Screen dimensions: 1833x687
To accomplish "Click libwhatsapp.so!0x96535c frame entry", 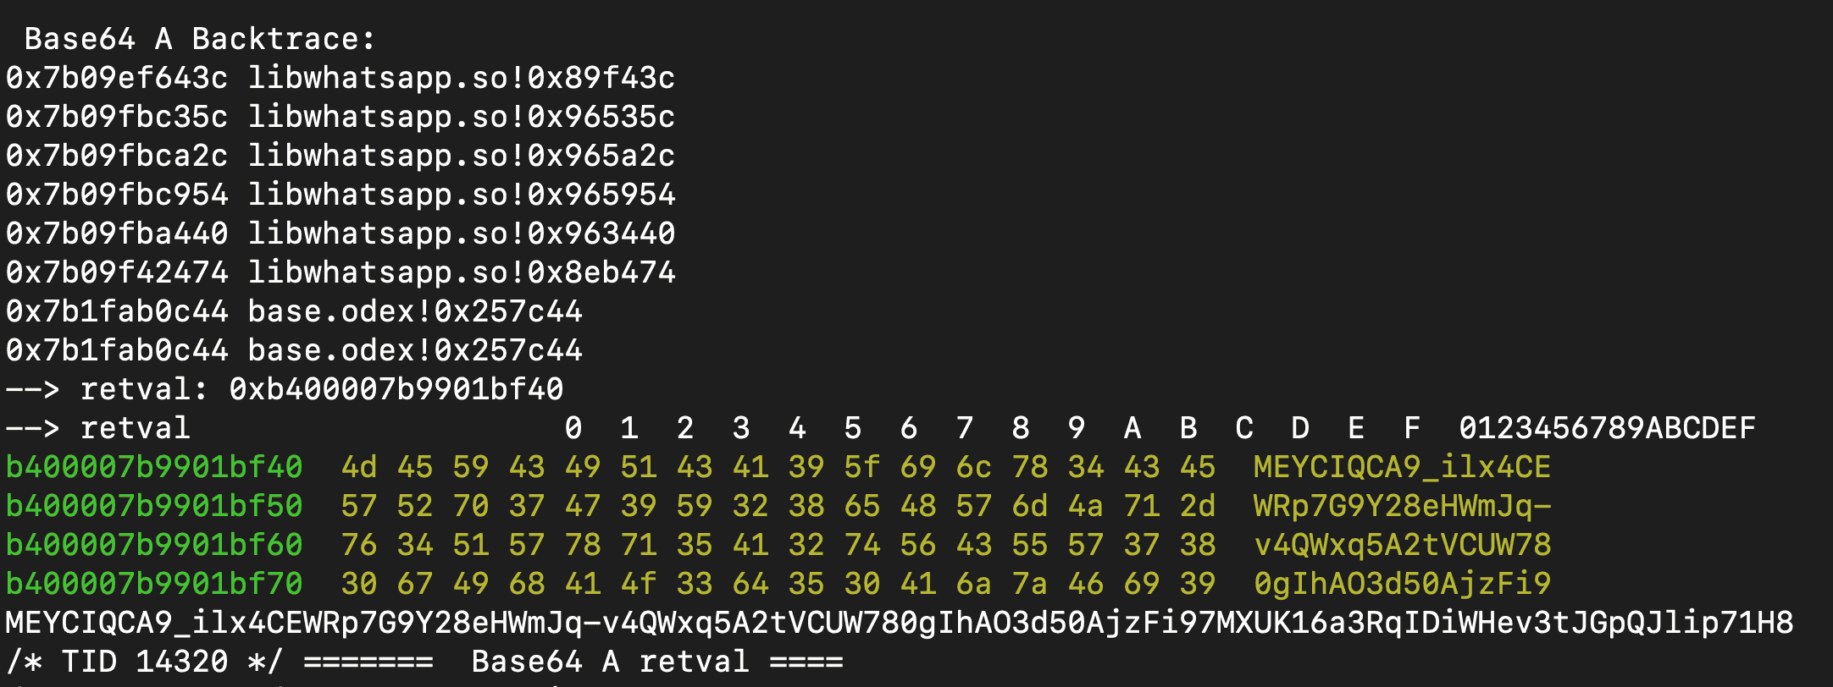I will tap(462, 117).
